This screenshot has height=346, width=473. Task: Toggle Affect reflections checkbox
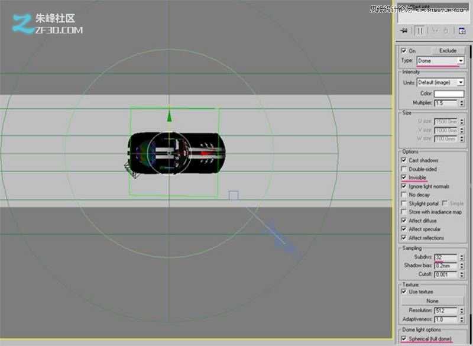click(x=404, y=238)
